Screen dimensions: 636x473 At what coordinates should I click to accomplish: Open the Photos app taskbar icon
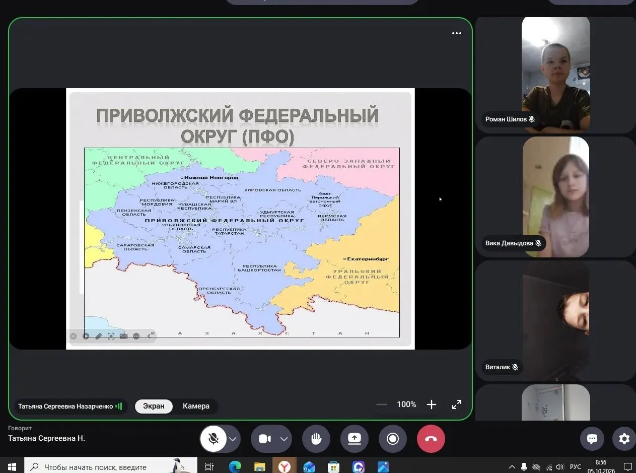383,467
